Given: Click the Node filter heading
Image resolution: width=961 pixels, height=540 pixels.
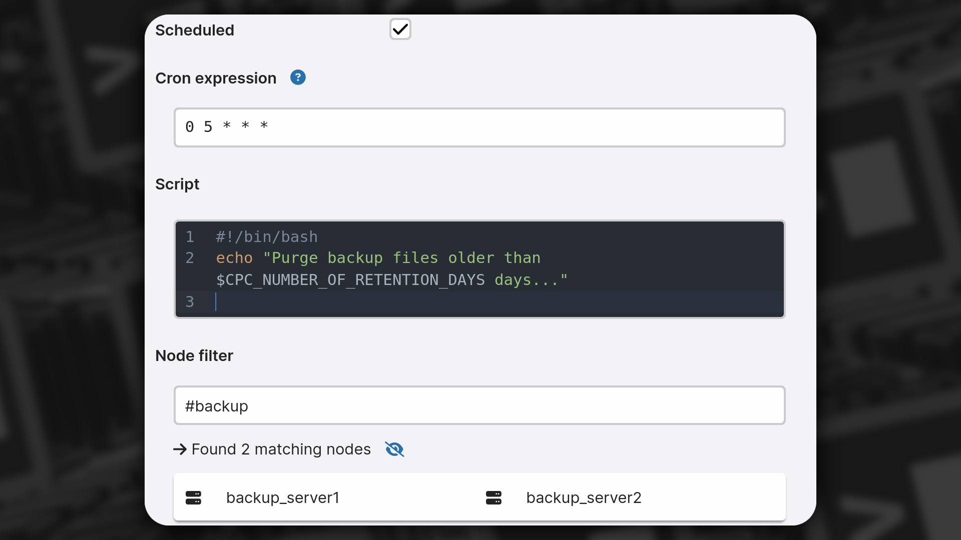Looking at the screenshot, I should click(x=194, y=355).
